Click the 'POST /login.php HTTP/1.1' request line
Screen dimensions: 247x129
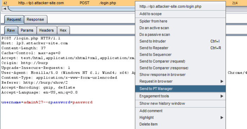click(x=31, y=39)
